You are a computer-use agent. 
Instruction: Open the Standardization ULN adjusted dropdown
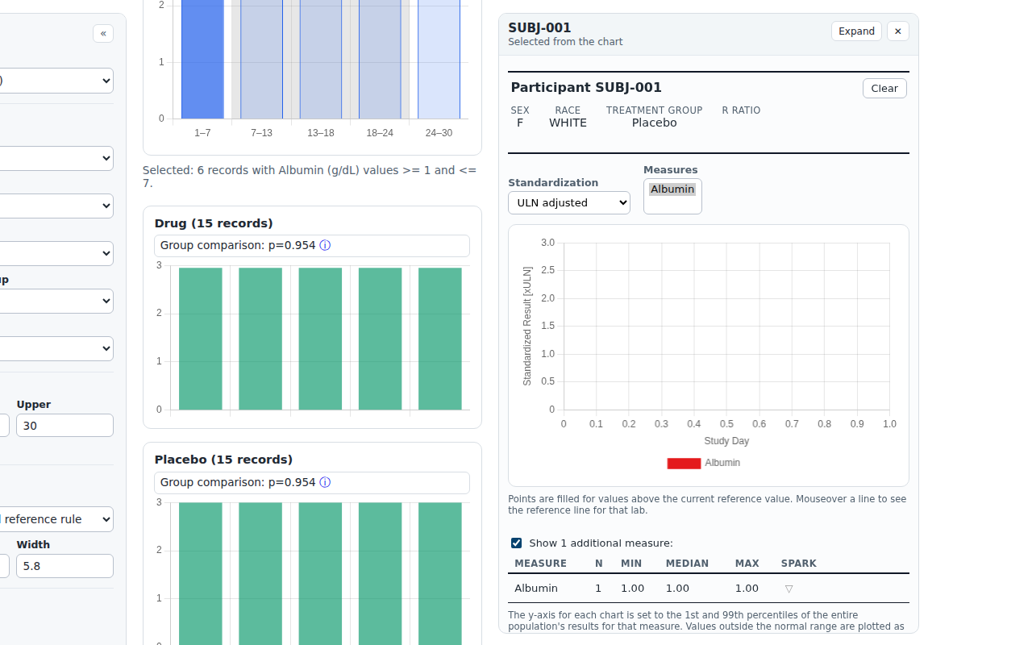(x=569, y=202)
